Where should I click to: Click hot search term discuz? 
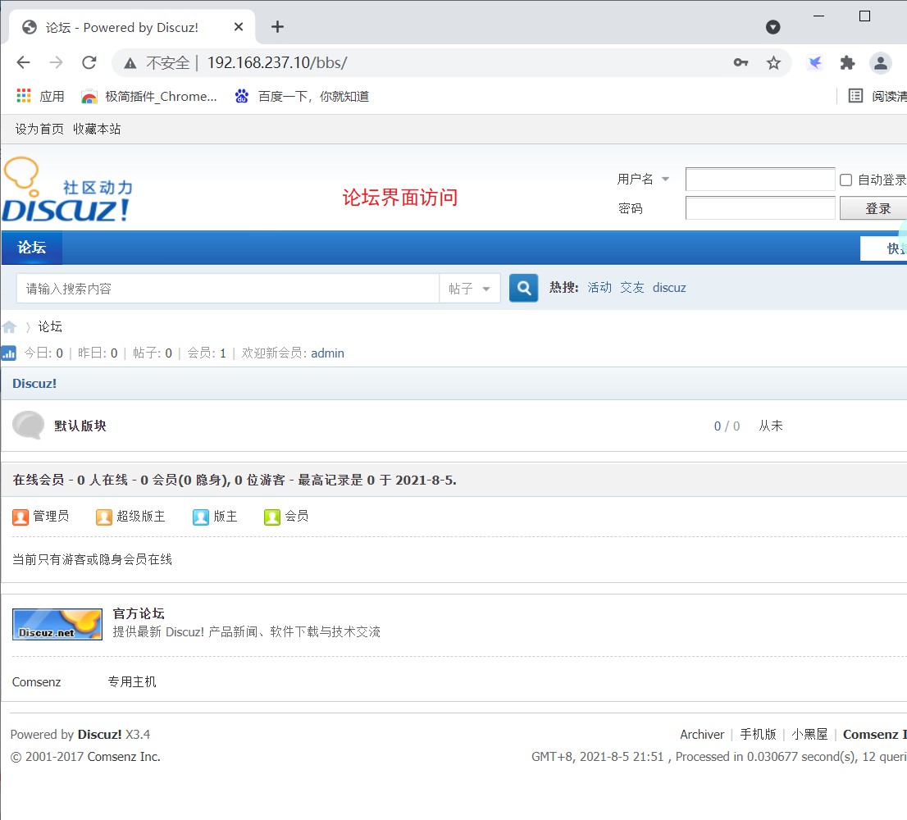coord(669,287)
